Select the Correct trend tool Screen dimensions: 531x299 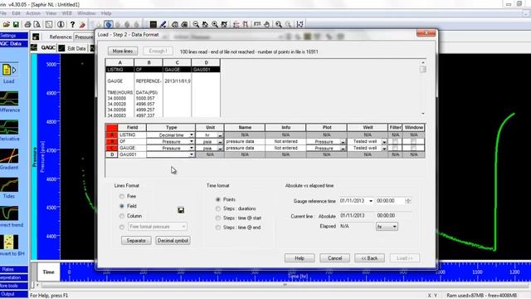[x=10, y=217]
